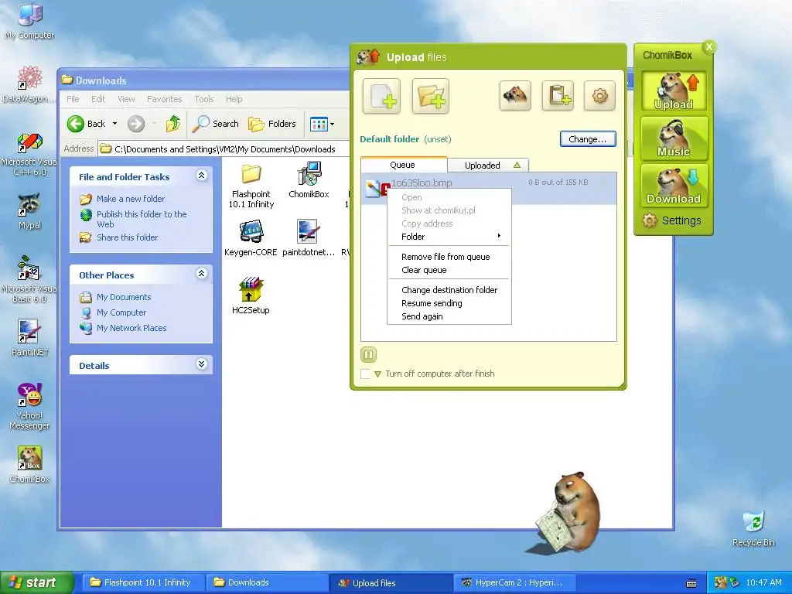Open My Documents in Other Places
This screenshot has height=594, width=792.
coord(124,297)
